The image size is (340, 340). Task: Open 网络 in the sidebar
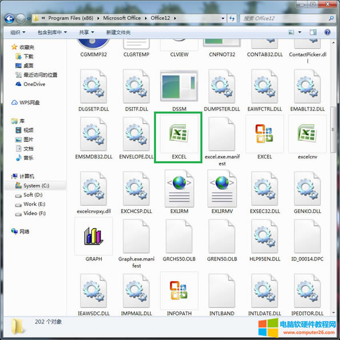point(21,231)
